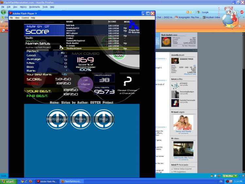Click the Flash icon in Flash Player title bar
Image resolution: width=245 pixels, height=184 pixels.
point(10,13)
